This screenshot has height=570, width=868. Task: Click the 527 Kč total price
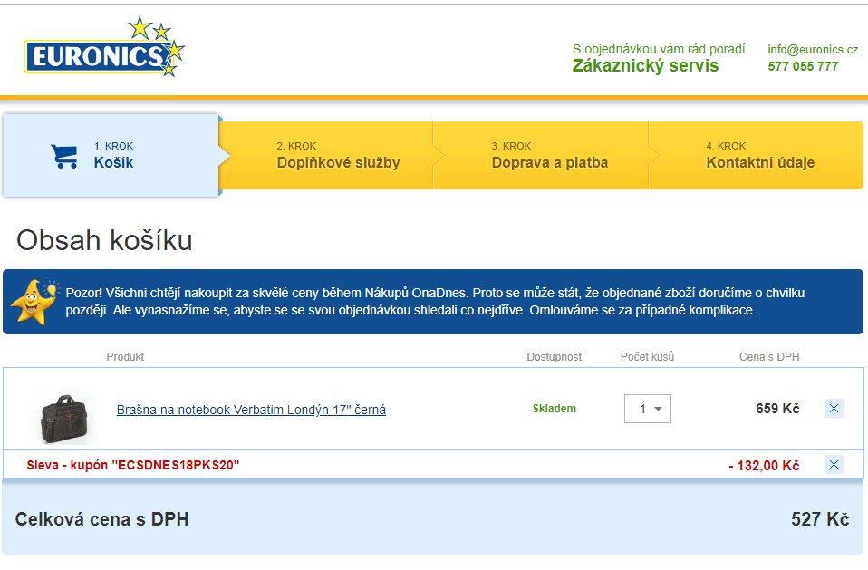pos(819,519)
